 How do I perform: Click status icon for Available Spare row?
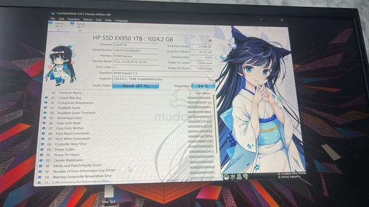pos(45,108)
